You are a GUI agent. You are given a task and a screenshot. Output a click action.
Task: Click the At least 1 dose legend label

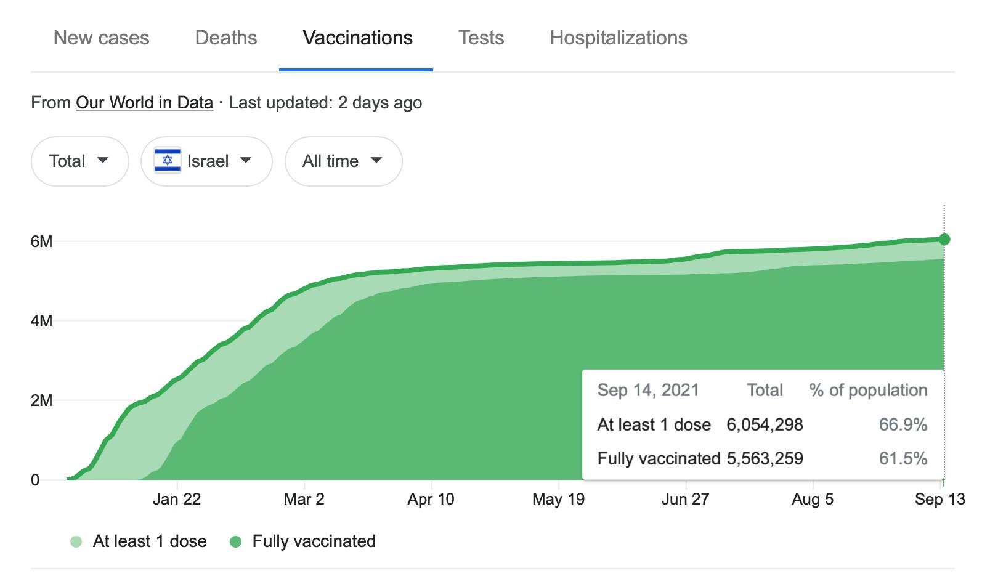150,541
